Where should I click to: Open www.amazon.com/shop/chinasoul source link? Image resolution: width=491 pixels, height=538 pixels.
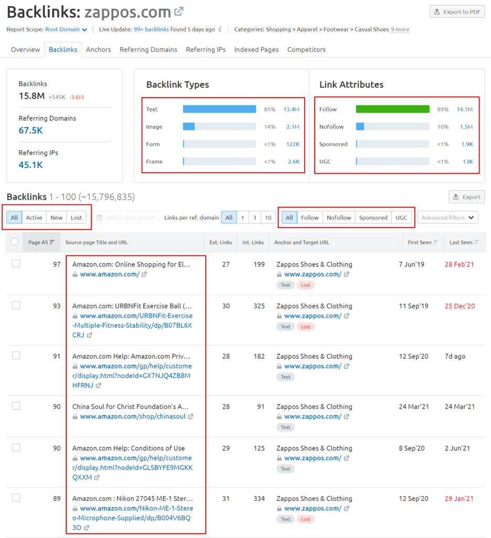tap(133, 416)
